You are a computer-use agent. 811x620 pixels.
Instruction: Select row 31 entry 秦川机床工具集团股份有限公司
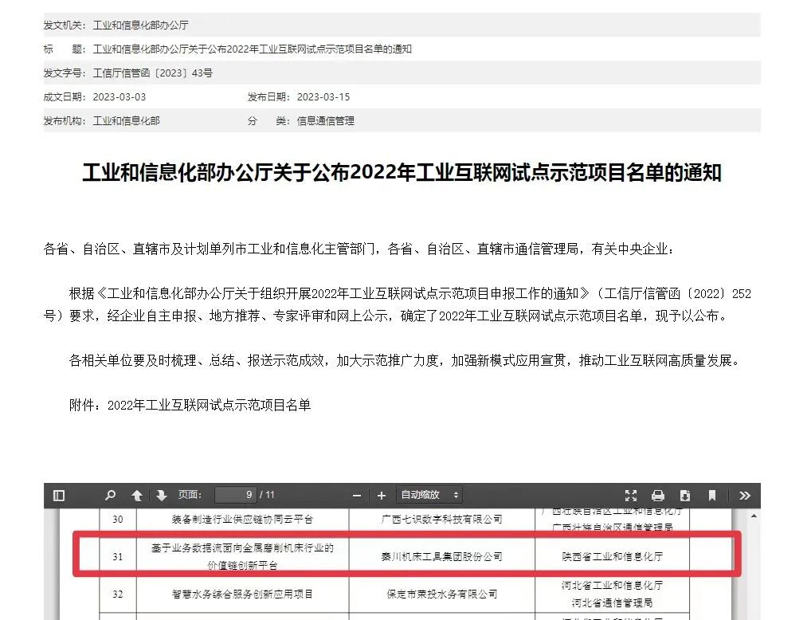coord(440,555)
